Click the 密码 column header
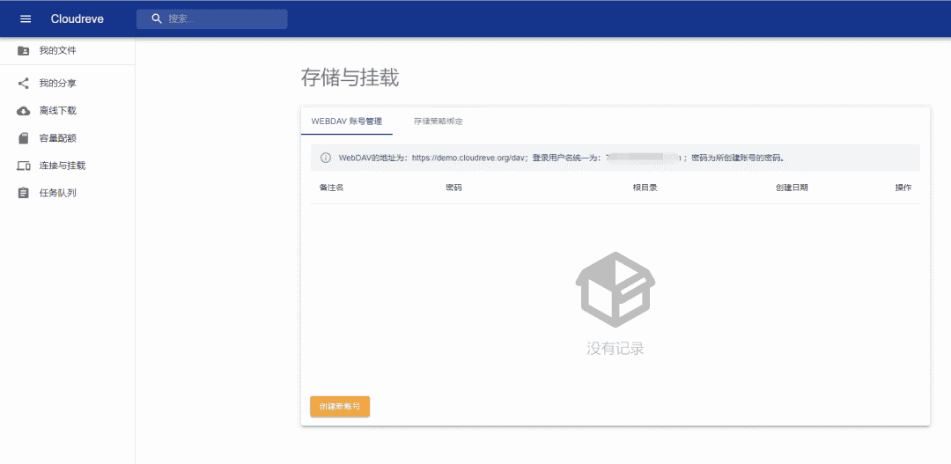Viewport: 951px width, 464px height. [453, 188]
